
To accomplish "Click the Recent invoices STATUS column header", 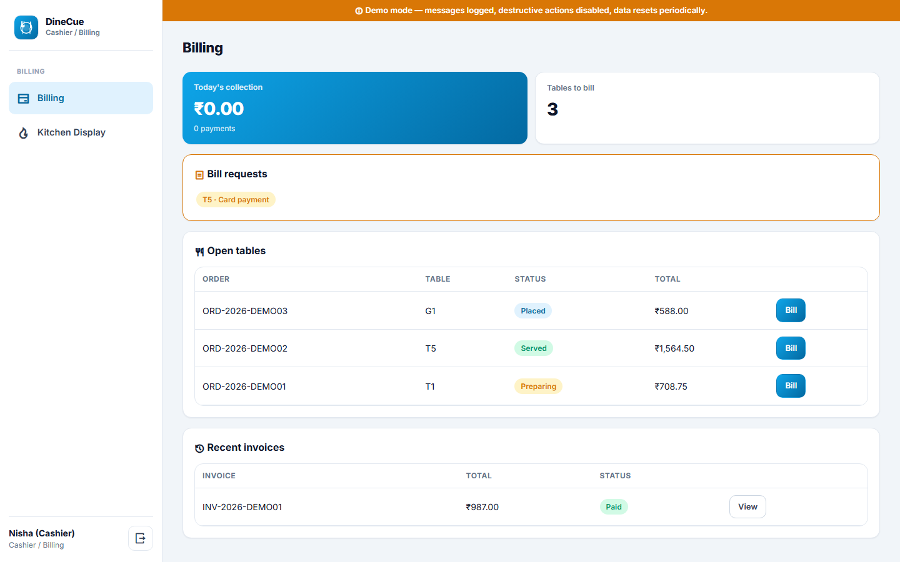I will pyautogui.click(x=616, y=476).
